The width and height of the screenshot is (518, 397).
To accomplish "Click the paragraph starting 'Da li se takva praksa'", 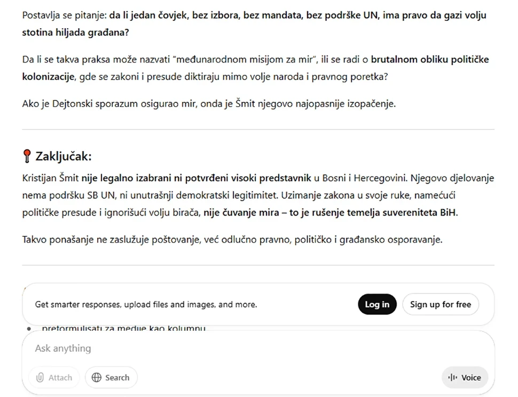I will click(x=255, y=68).
